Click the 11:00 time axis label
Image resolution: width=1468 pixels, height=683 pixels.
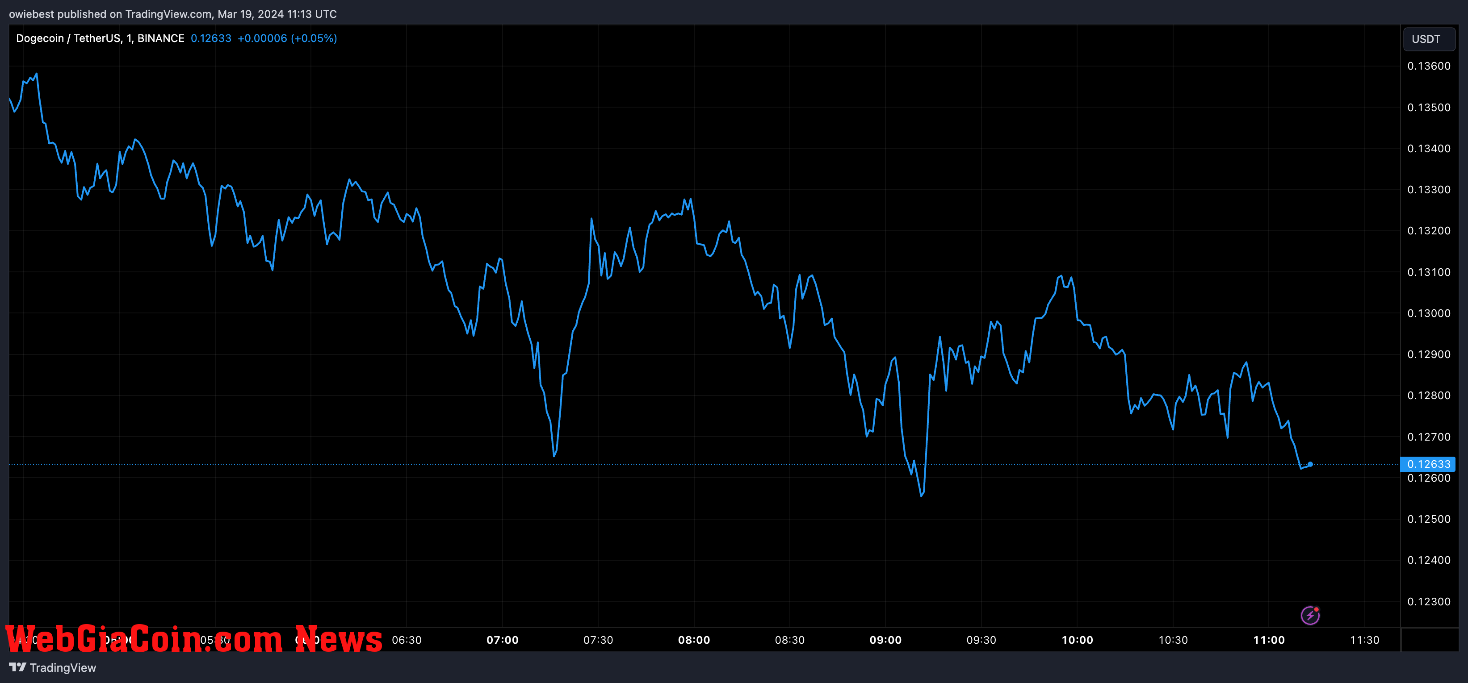pos(1269,640)
